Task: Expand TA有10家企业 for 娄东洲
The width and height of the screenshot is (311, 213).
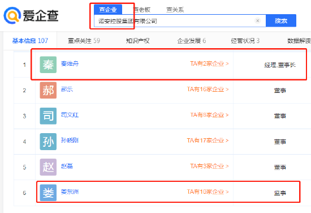Action: (x=208, y=191)
